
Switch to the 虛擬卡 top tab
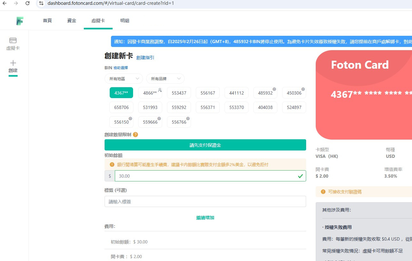(x=98, y=20)
